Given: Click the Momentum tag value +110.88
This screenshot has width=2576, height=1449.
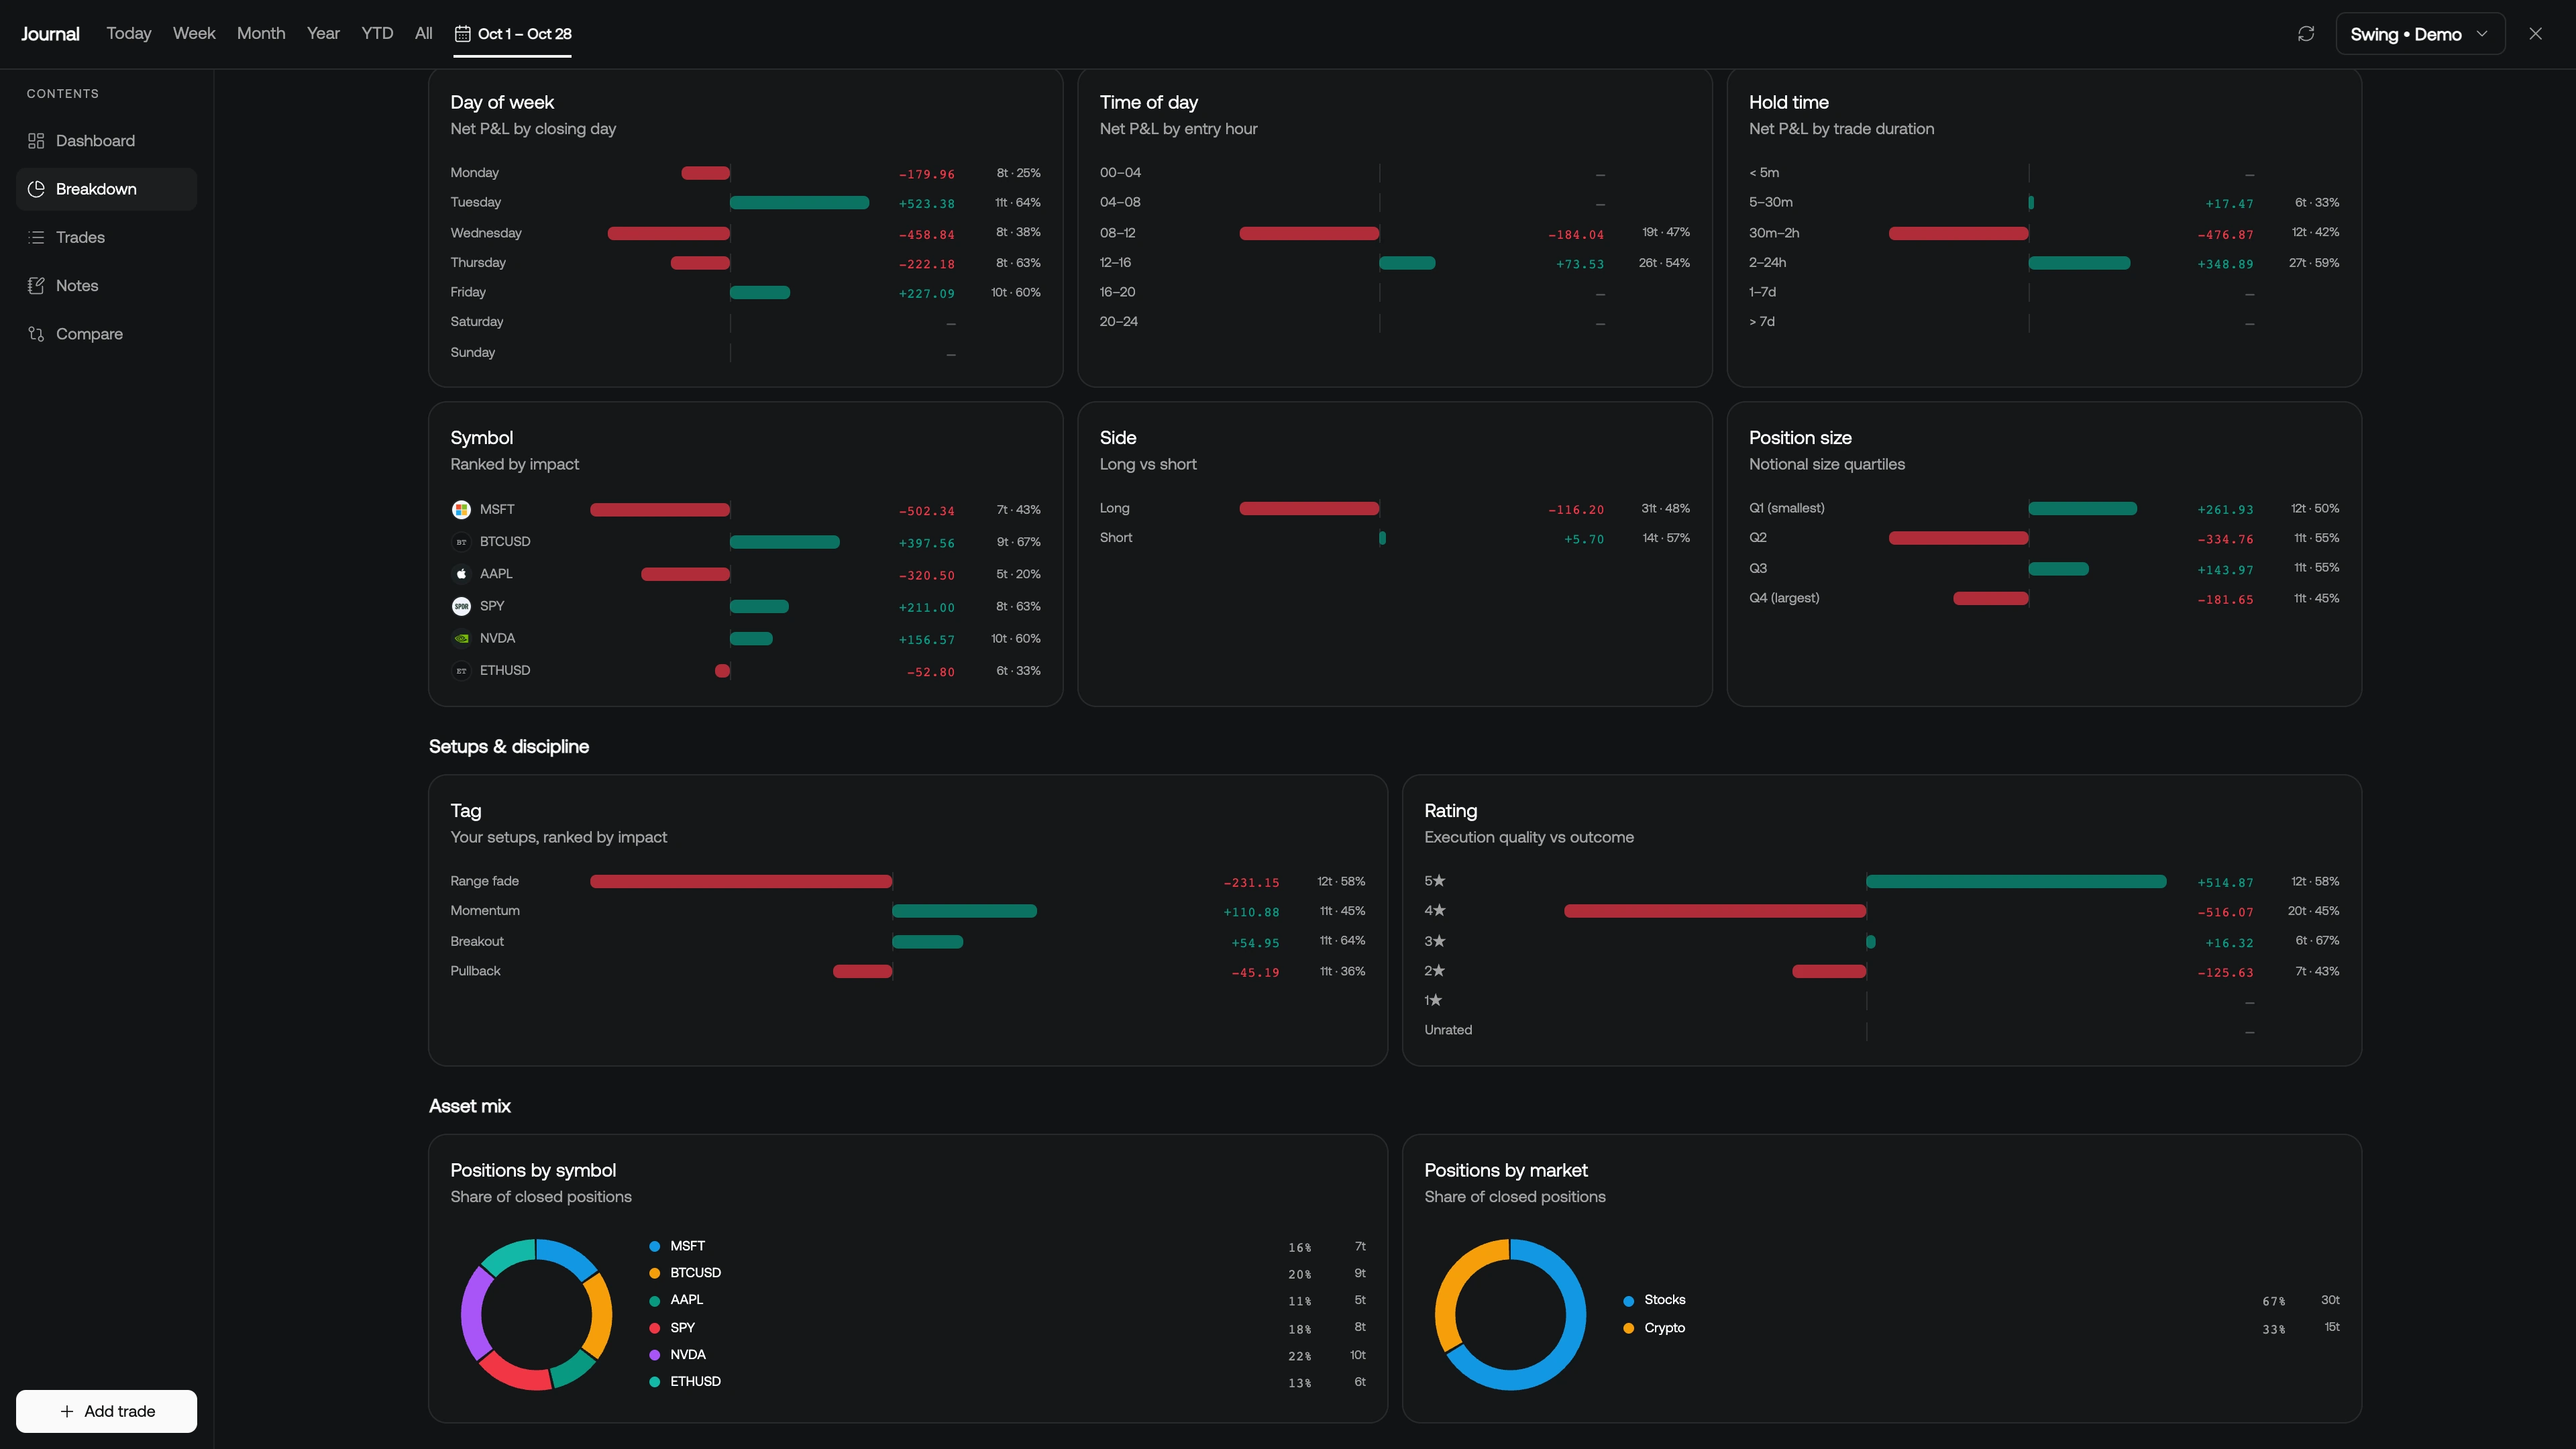Looking at the screenshot, I should pos(1251,912).
